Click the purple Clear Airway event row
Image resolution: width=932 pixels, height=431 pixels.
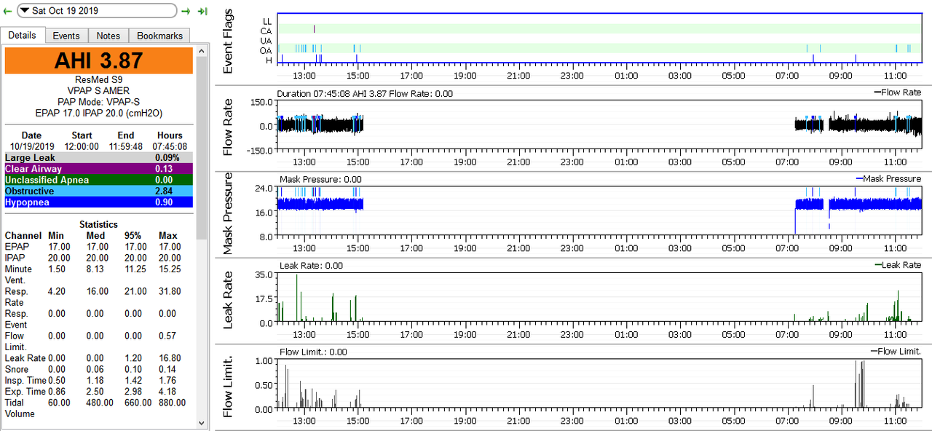click(x=99, y=169)
